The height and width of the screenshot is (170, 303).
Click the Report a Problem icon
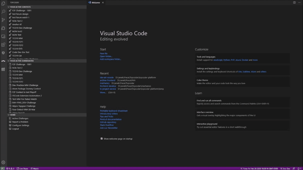(10, 122)
